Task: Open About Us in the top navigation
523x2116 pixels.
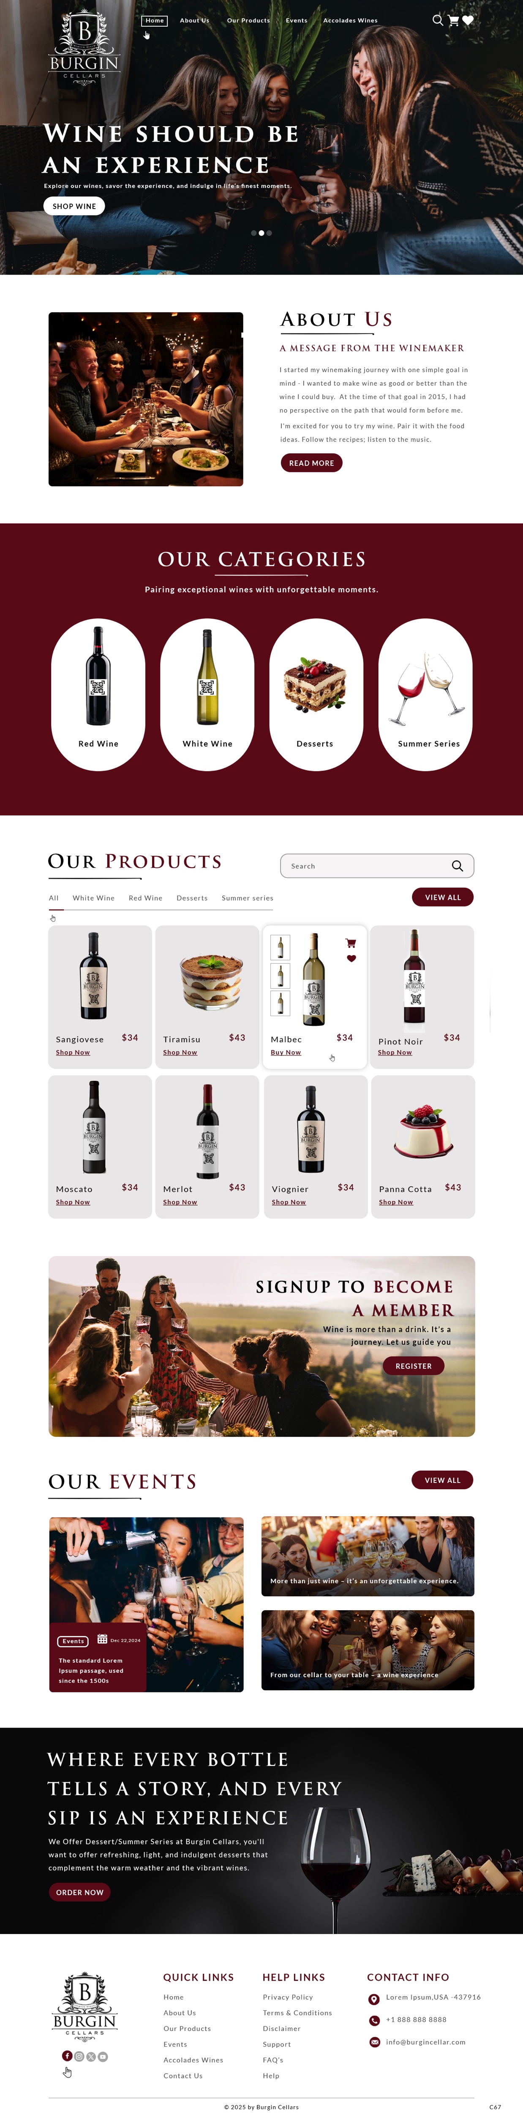Action: click(194, 21)
